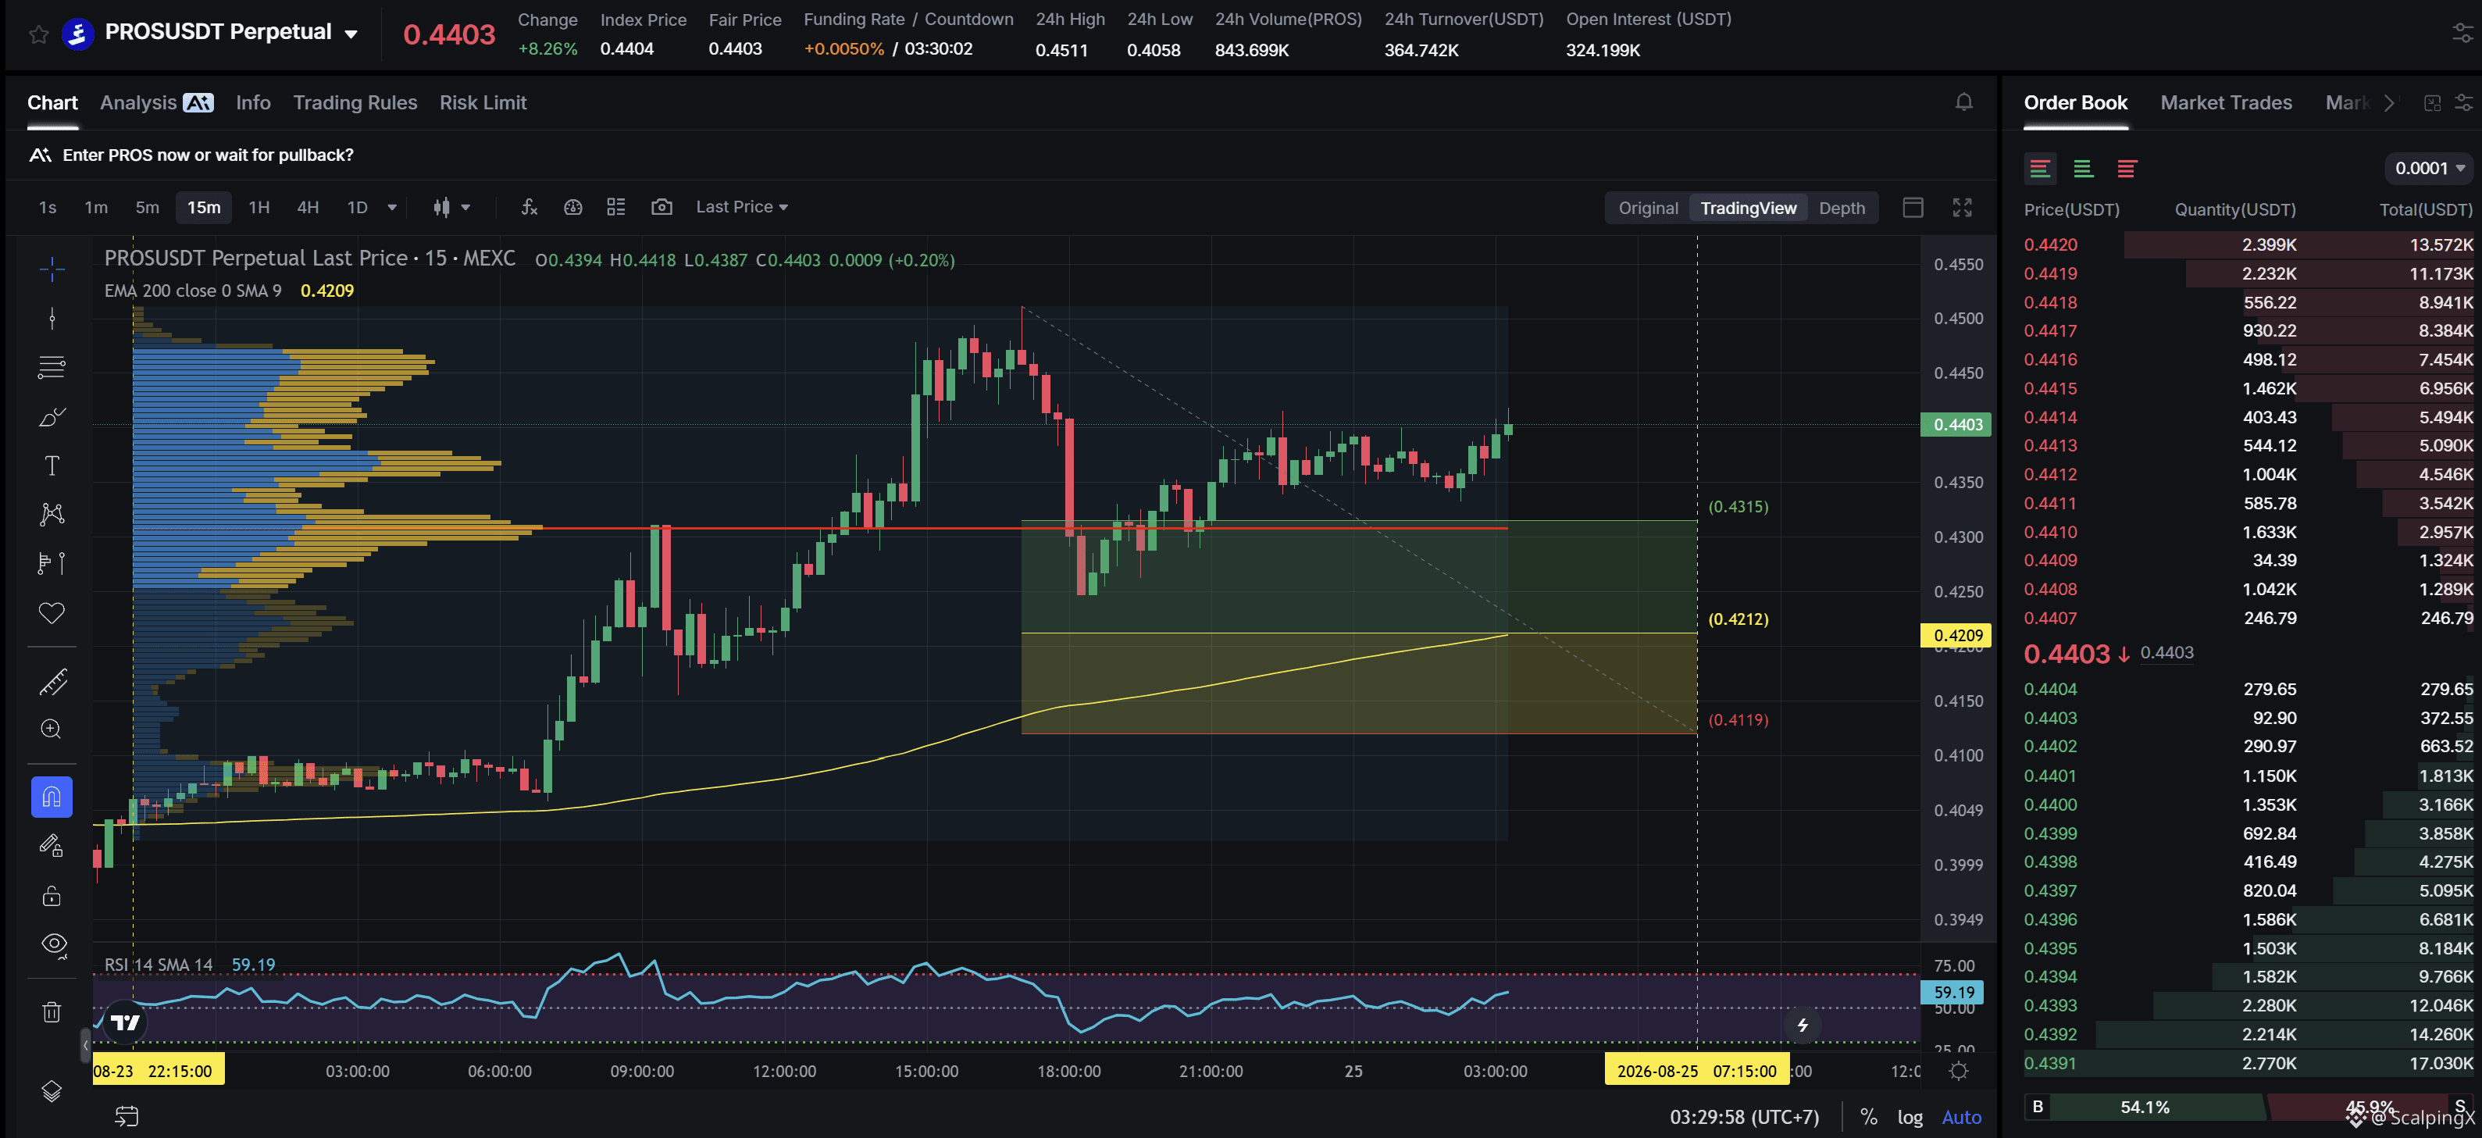Toggle hide all drawings eye icon

coord(54,944)
